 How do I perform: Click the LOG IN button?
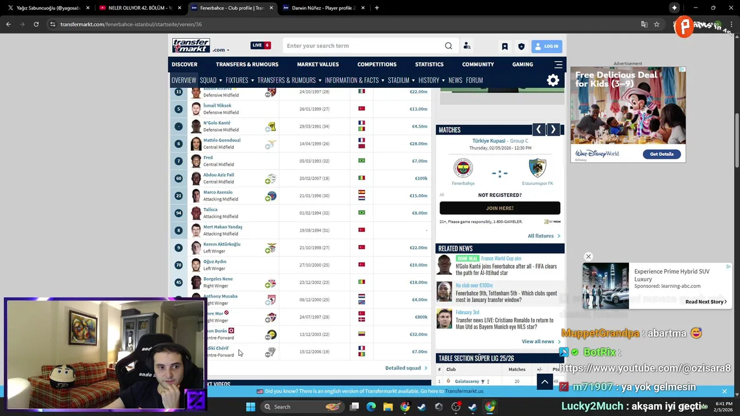pos(546,46)
